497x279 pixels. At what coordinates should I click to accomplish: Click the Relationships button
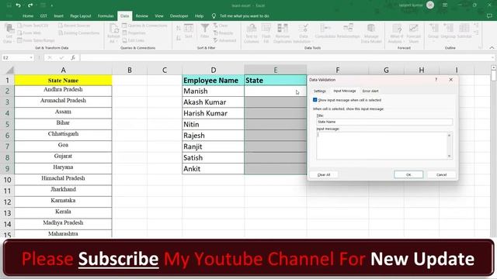(348, 31)
